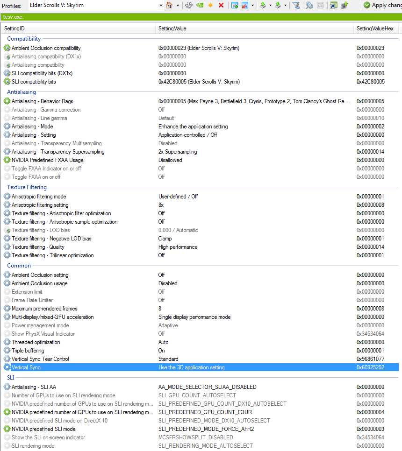Click hex value 0x60925292
402x451 pixels.
[370, 367]
